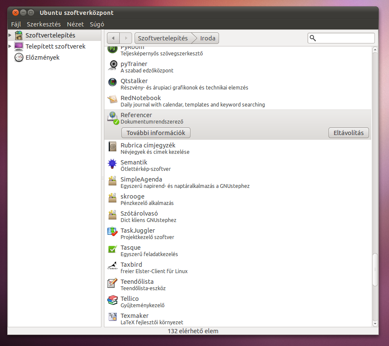
Task: Open the Fájl menu
Action: pos(16,24)
